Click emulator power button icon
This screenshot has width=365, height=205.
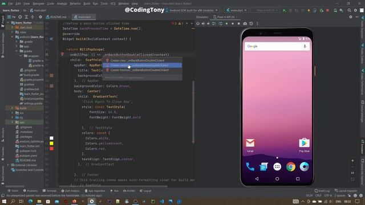click(x=198, y=24)
